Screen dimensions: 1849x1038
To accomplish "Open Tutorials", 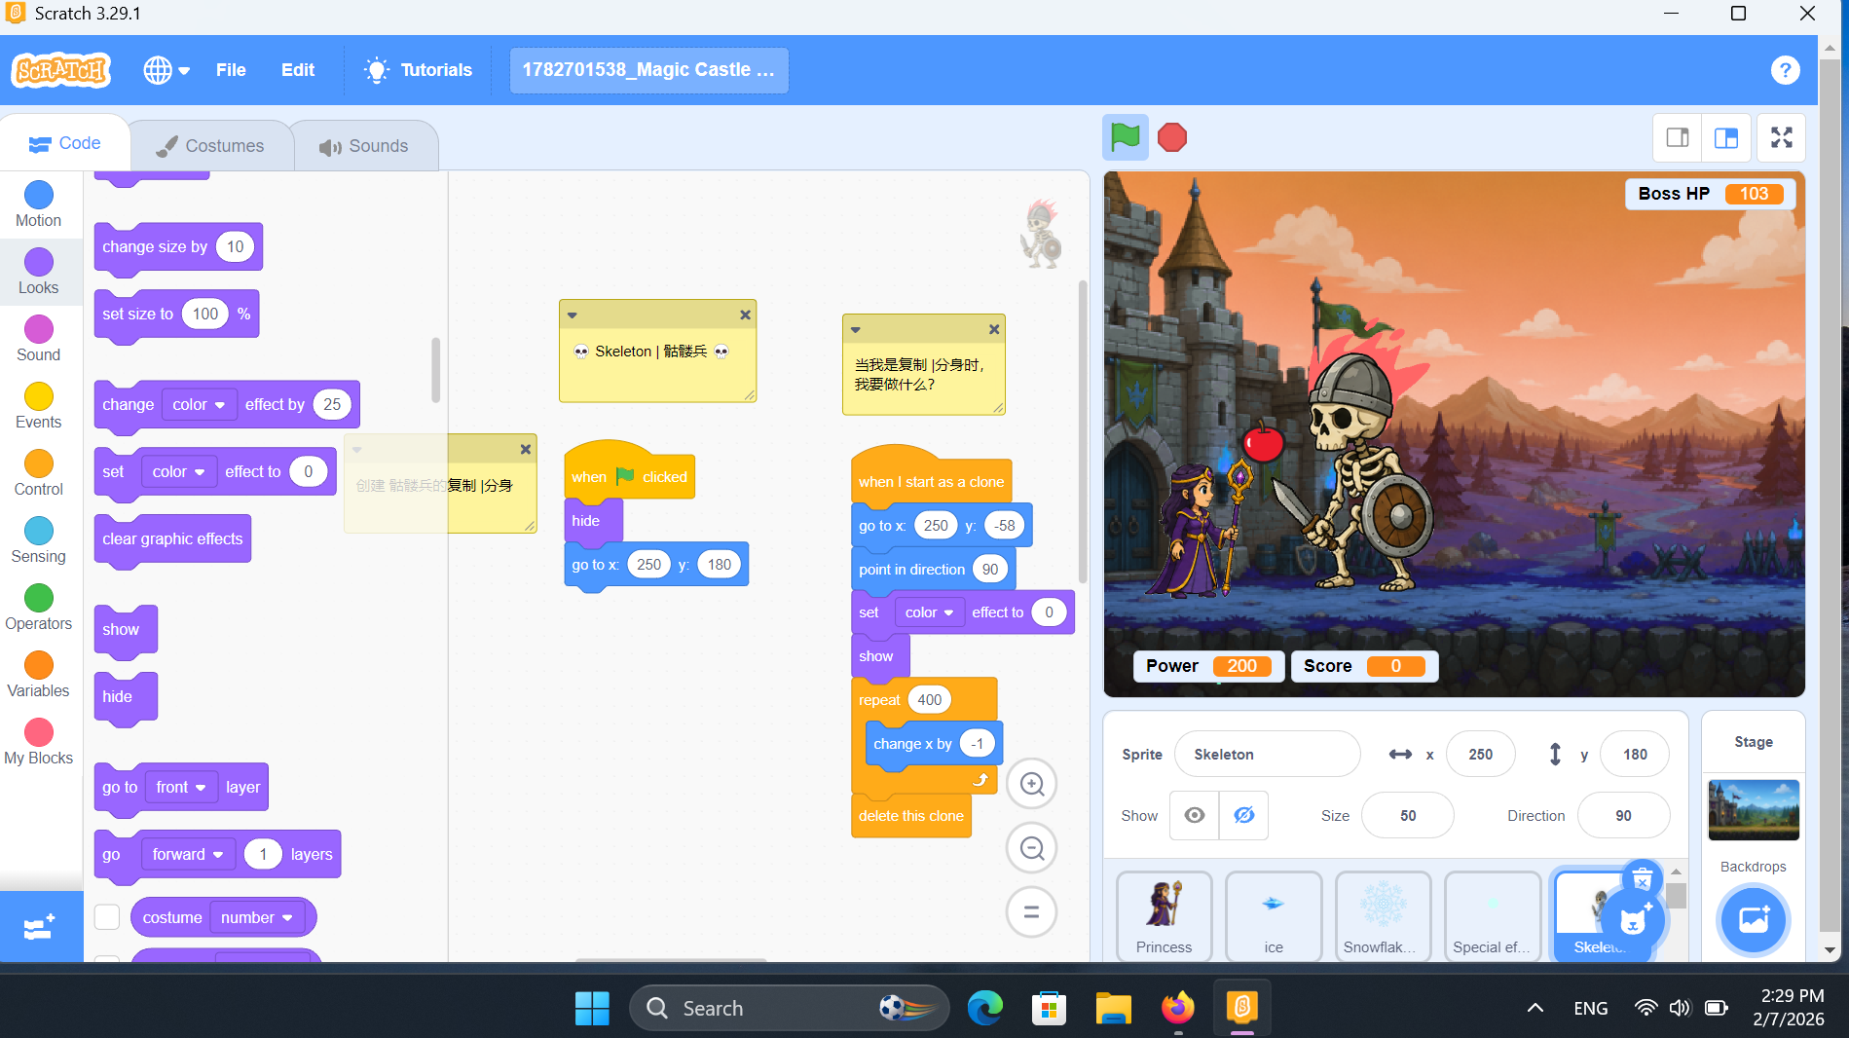I will point(418,70).
